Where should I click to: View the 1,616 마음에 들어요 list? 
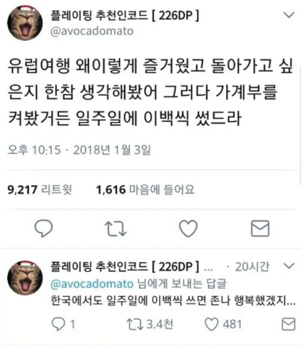pos(145,190)
